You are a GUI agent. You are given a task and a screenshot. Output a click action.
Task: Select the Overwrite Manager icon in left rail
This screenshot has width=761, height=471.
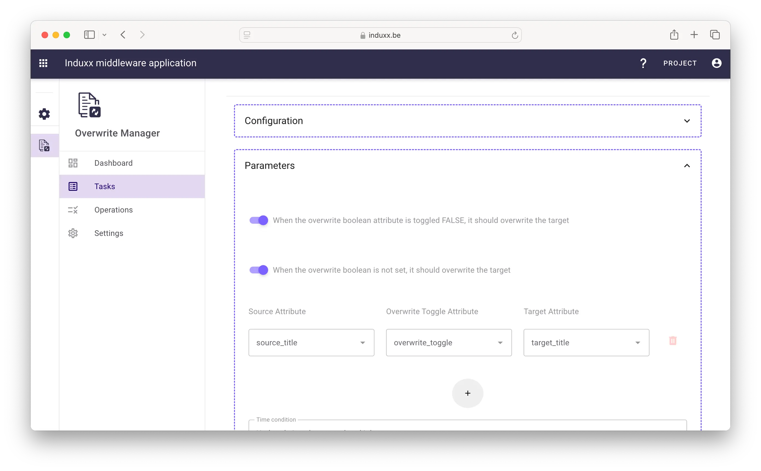tap(44, 145)
